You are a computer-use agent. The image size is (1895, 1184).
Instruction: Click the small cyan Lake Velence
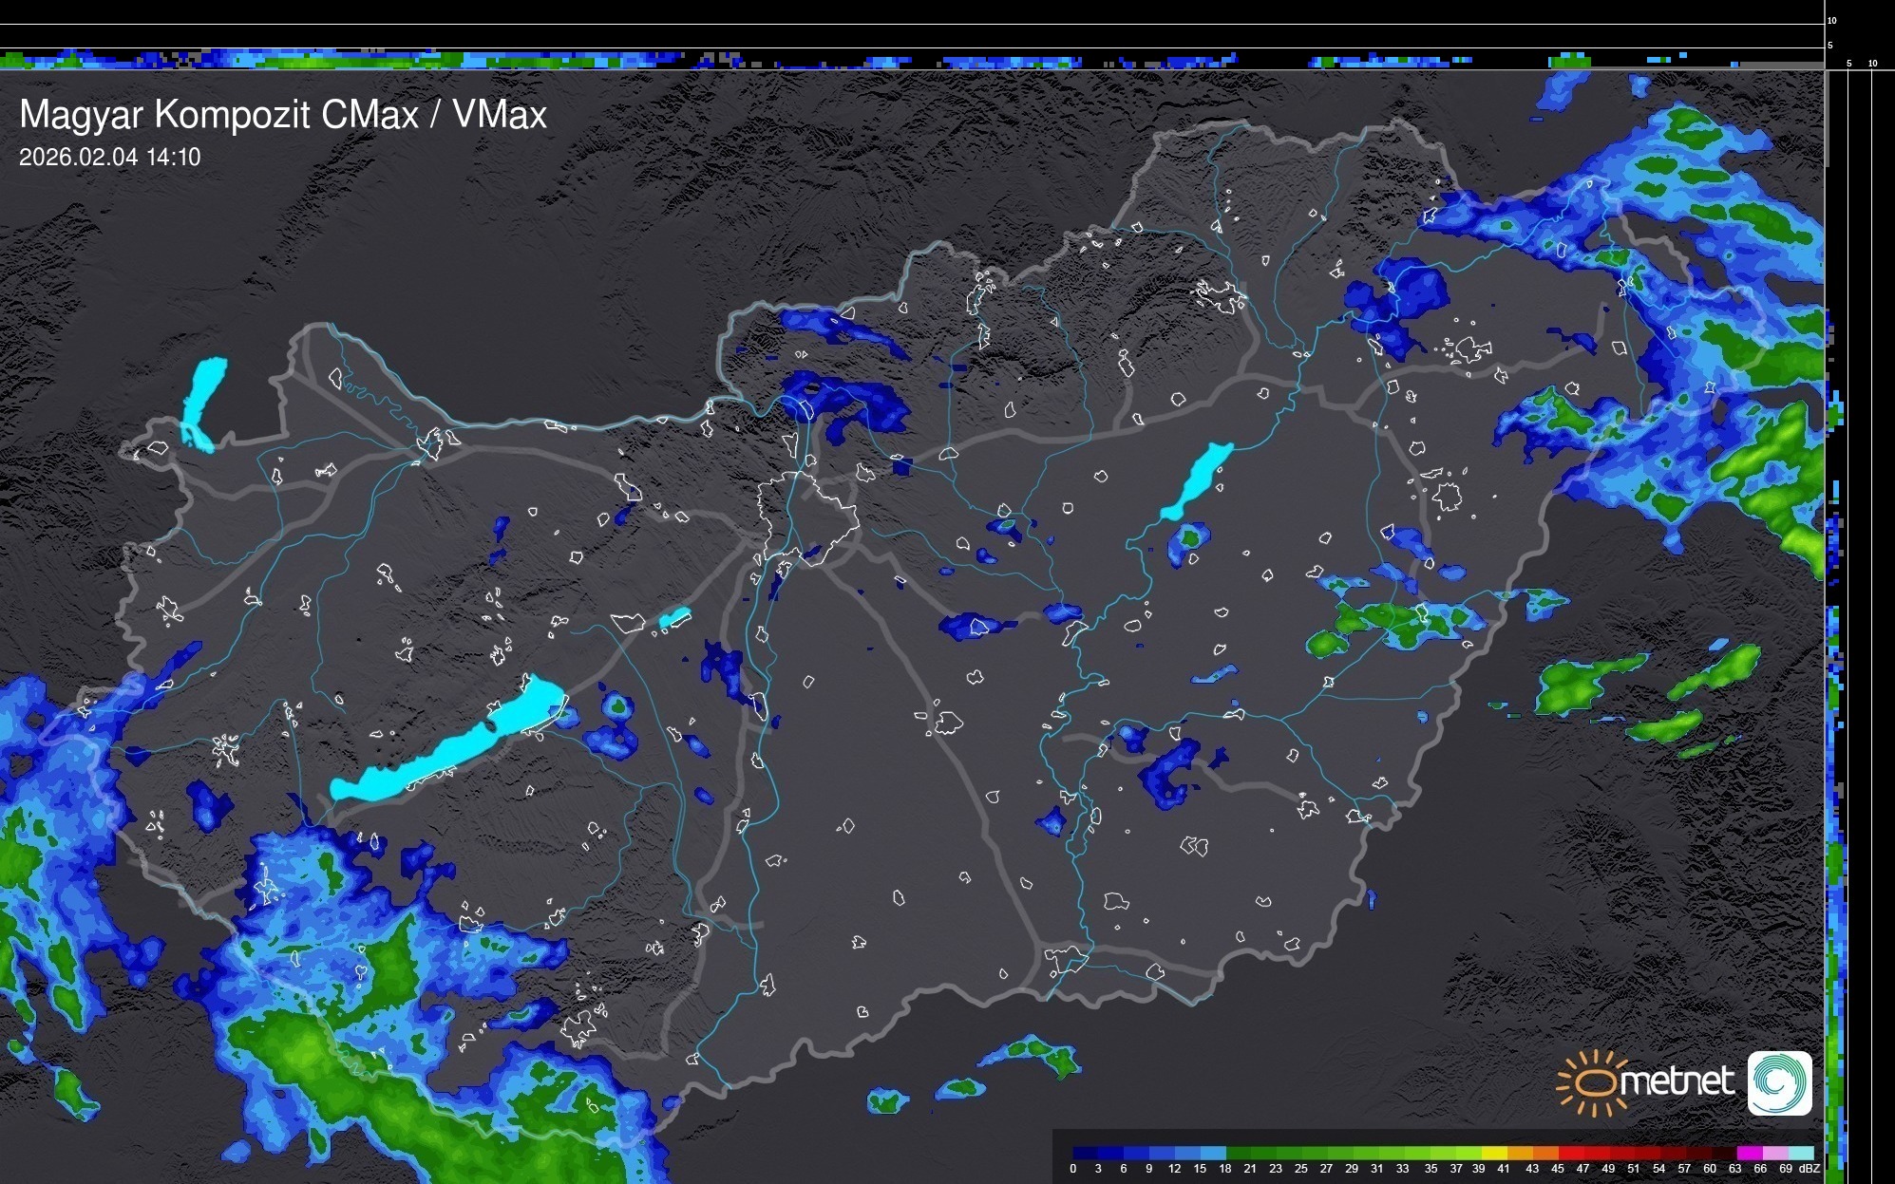(674, 618)
